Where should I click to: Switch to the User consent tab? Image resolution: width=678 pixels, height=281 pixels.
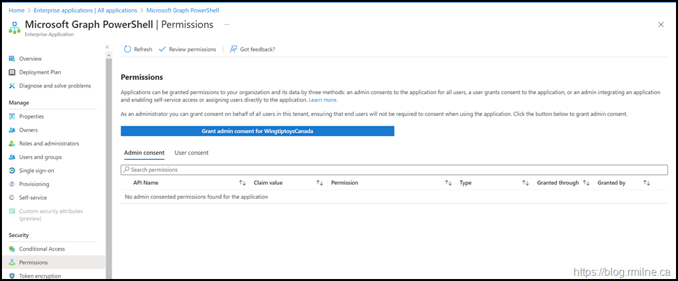pos(191,153)
